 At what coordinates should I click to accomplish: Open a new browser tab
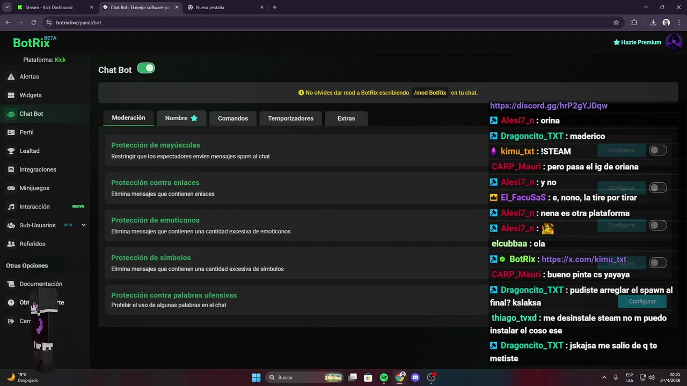pos(275,8)
